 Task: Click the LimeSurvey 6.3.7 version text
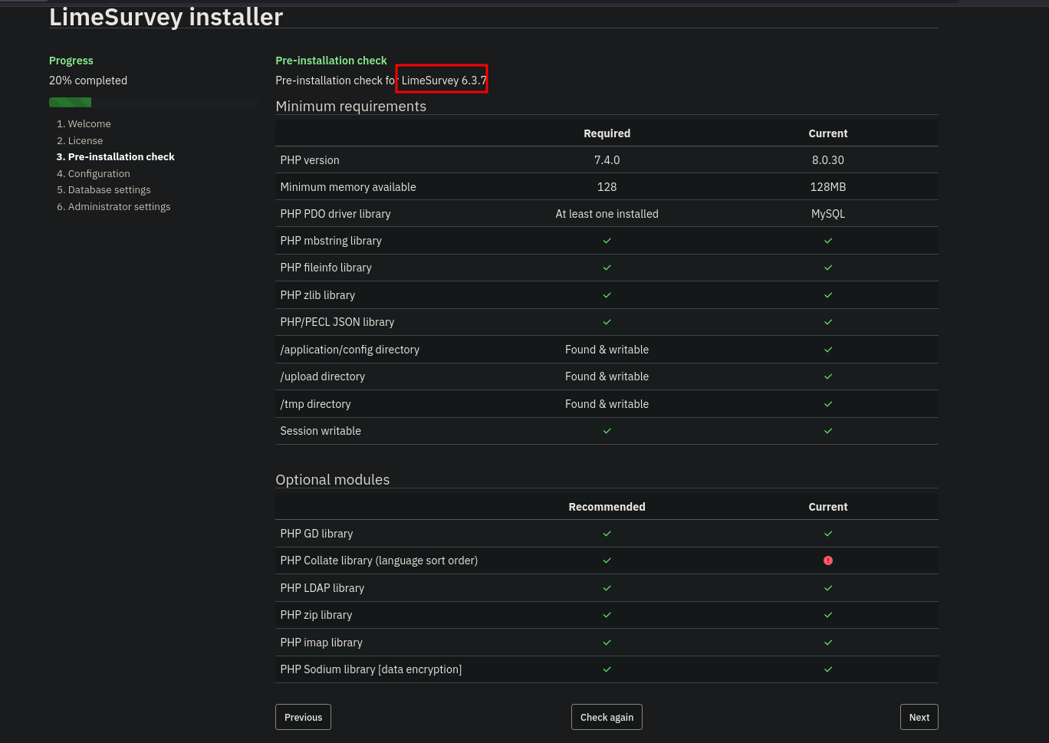(x=444, y=81)
